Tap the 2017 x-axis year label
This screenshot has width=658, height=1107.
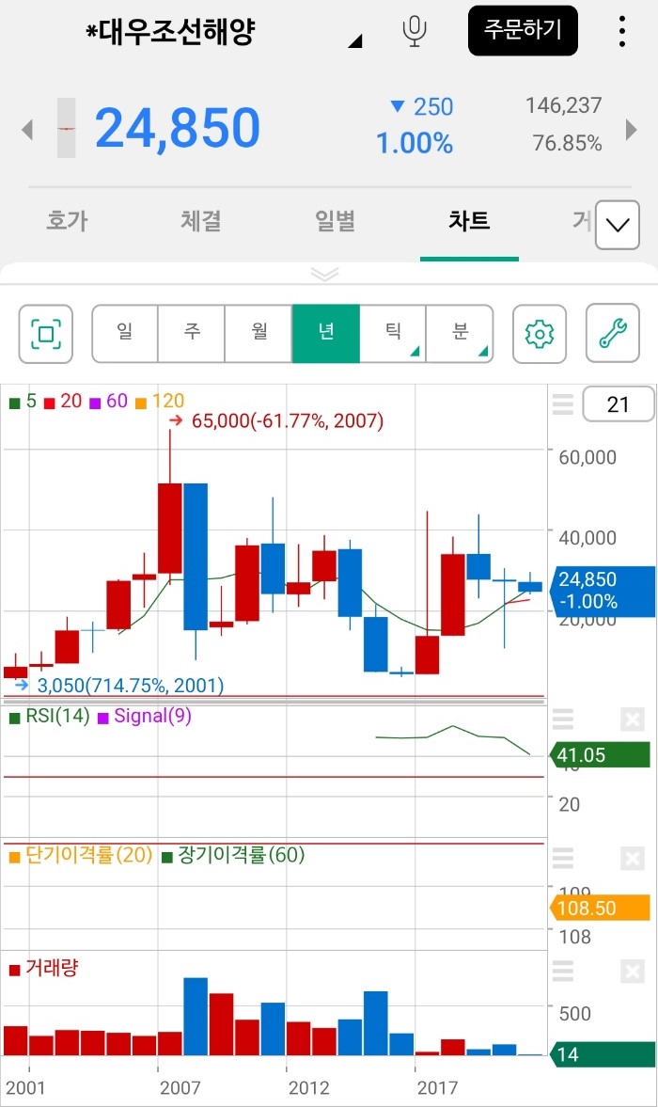(x=437, y=1088)
